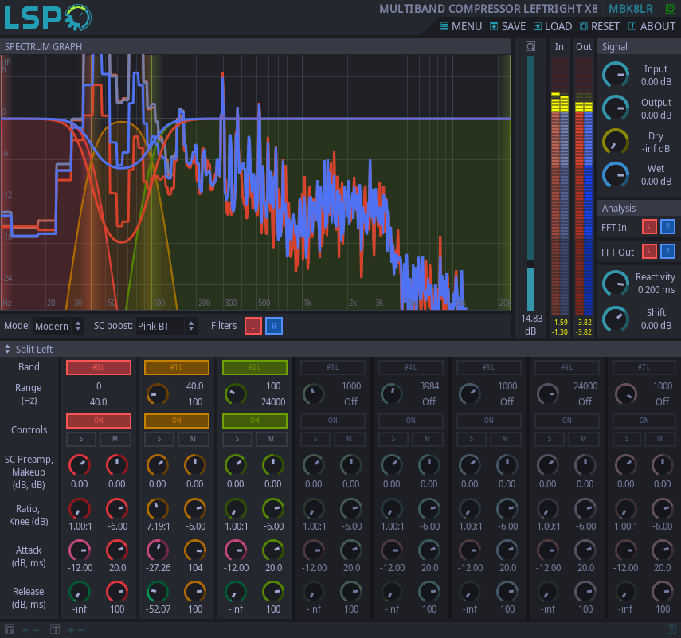This screenshot has height=638, width=681.
Task: Toggle FFT In left channel L
Action: (649, 227)
